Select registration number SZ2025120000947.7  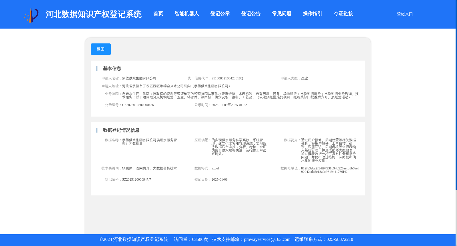coord(137,179)
